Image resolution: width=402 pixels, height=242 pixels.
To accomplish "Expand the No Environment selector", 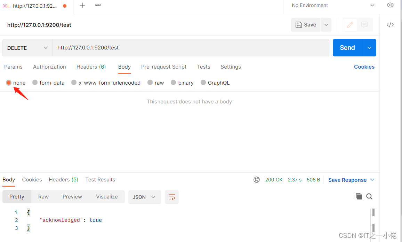I will pyautogui.click(x=333, y=5).
